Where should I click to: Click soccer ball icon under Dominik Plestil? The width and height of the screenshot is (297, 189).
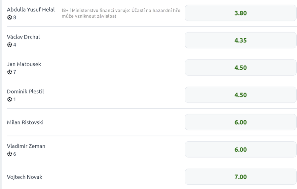coord(10,99)
